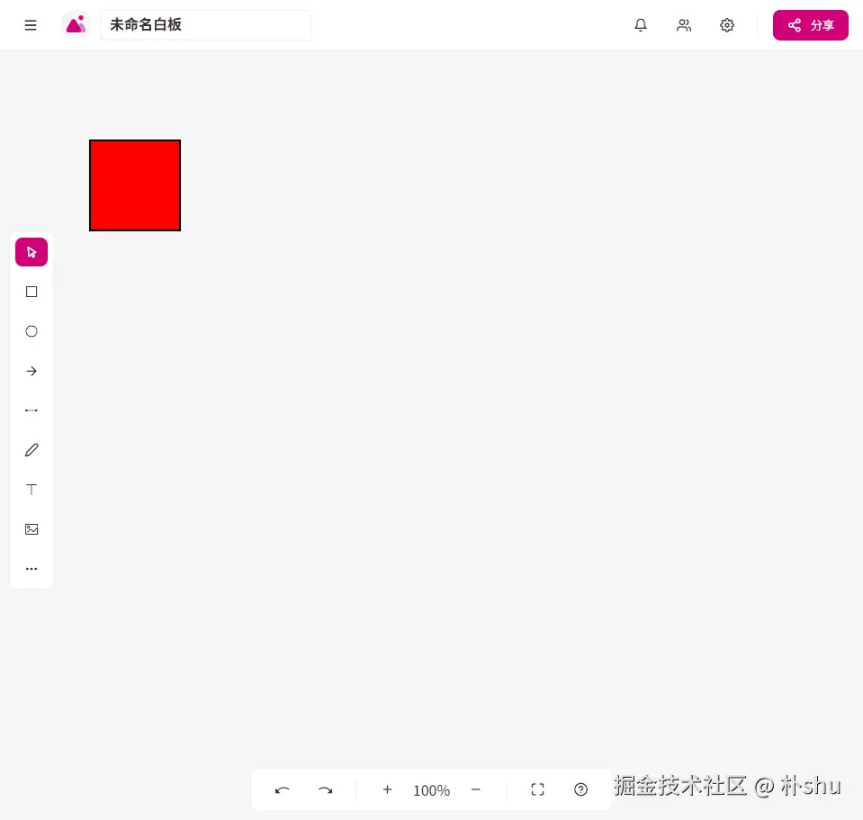Select the Line tool
This screenshot has width=863, height=820.
pos(31,410)
